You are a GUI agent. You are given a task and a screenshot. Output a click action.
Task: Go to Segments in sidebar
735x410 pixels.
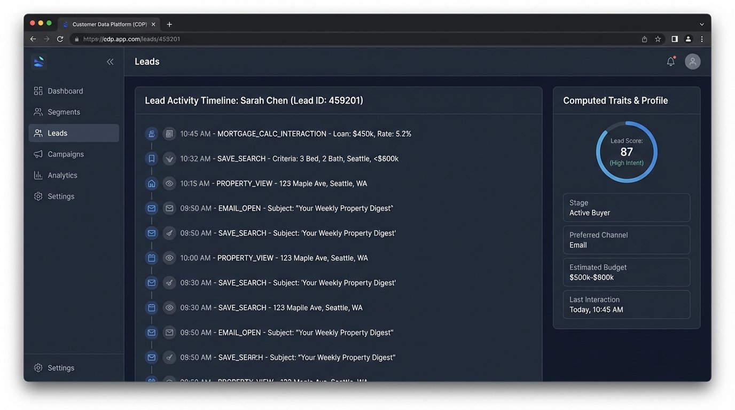[x=64, y=112]
